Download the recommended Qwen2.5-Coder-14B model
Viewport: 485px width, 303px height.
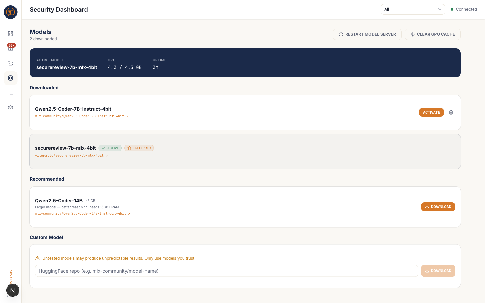point(438,207)
